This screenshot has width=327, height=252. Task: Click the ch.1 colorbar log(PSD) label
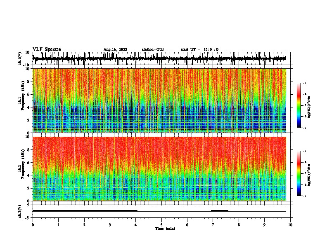click(309, 107)
